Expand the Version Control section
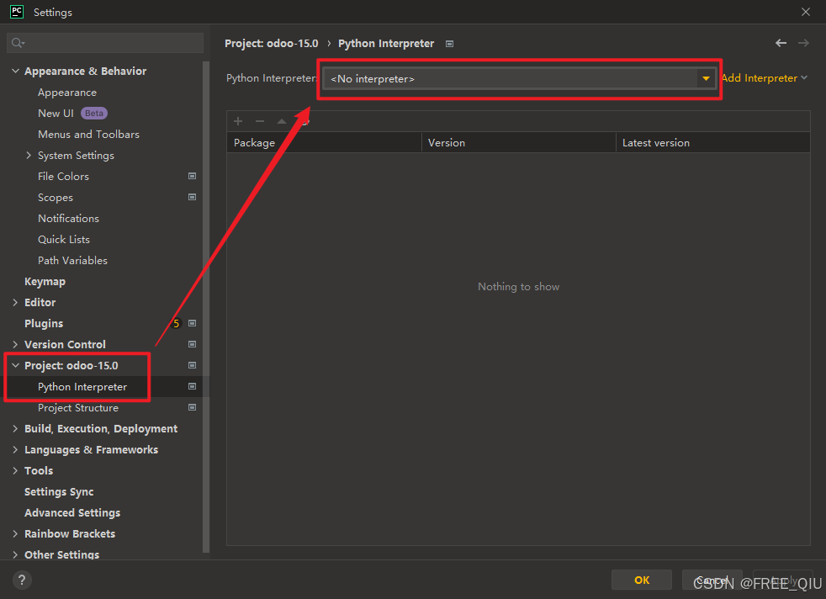 pyautogui.click(x=15, y=344)
